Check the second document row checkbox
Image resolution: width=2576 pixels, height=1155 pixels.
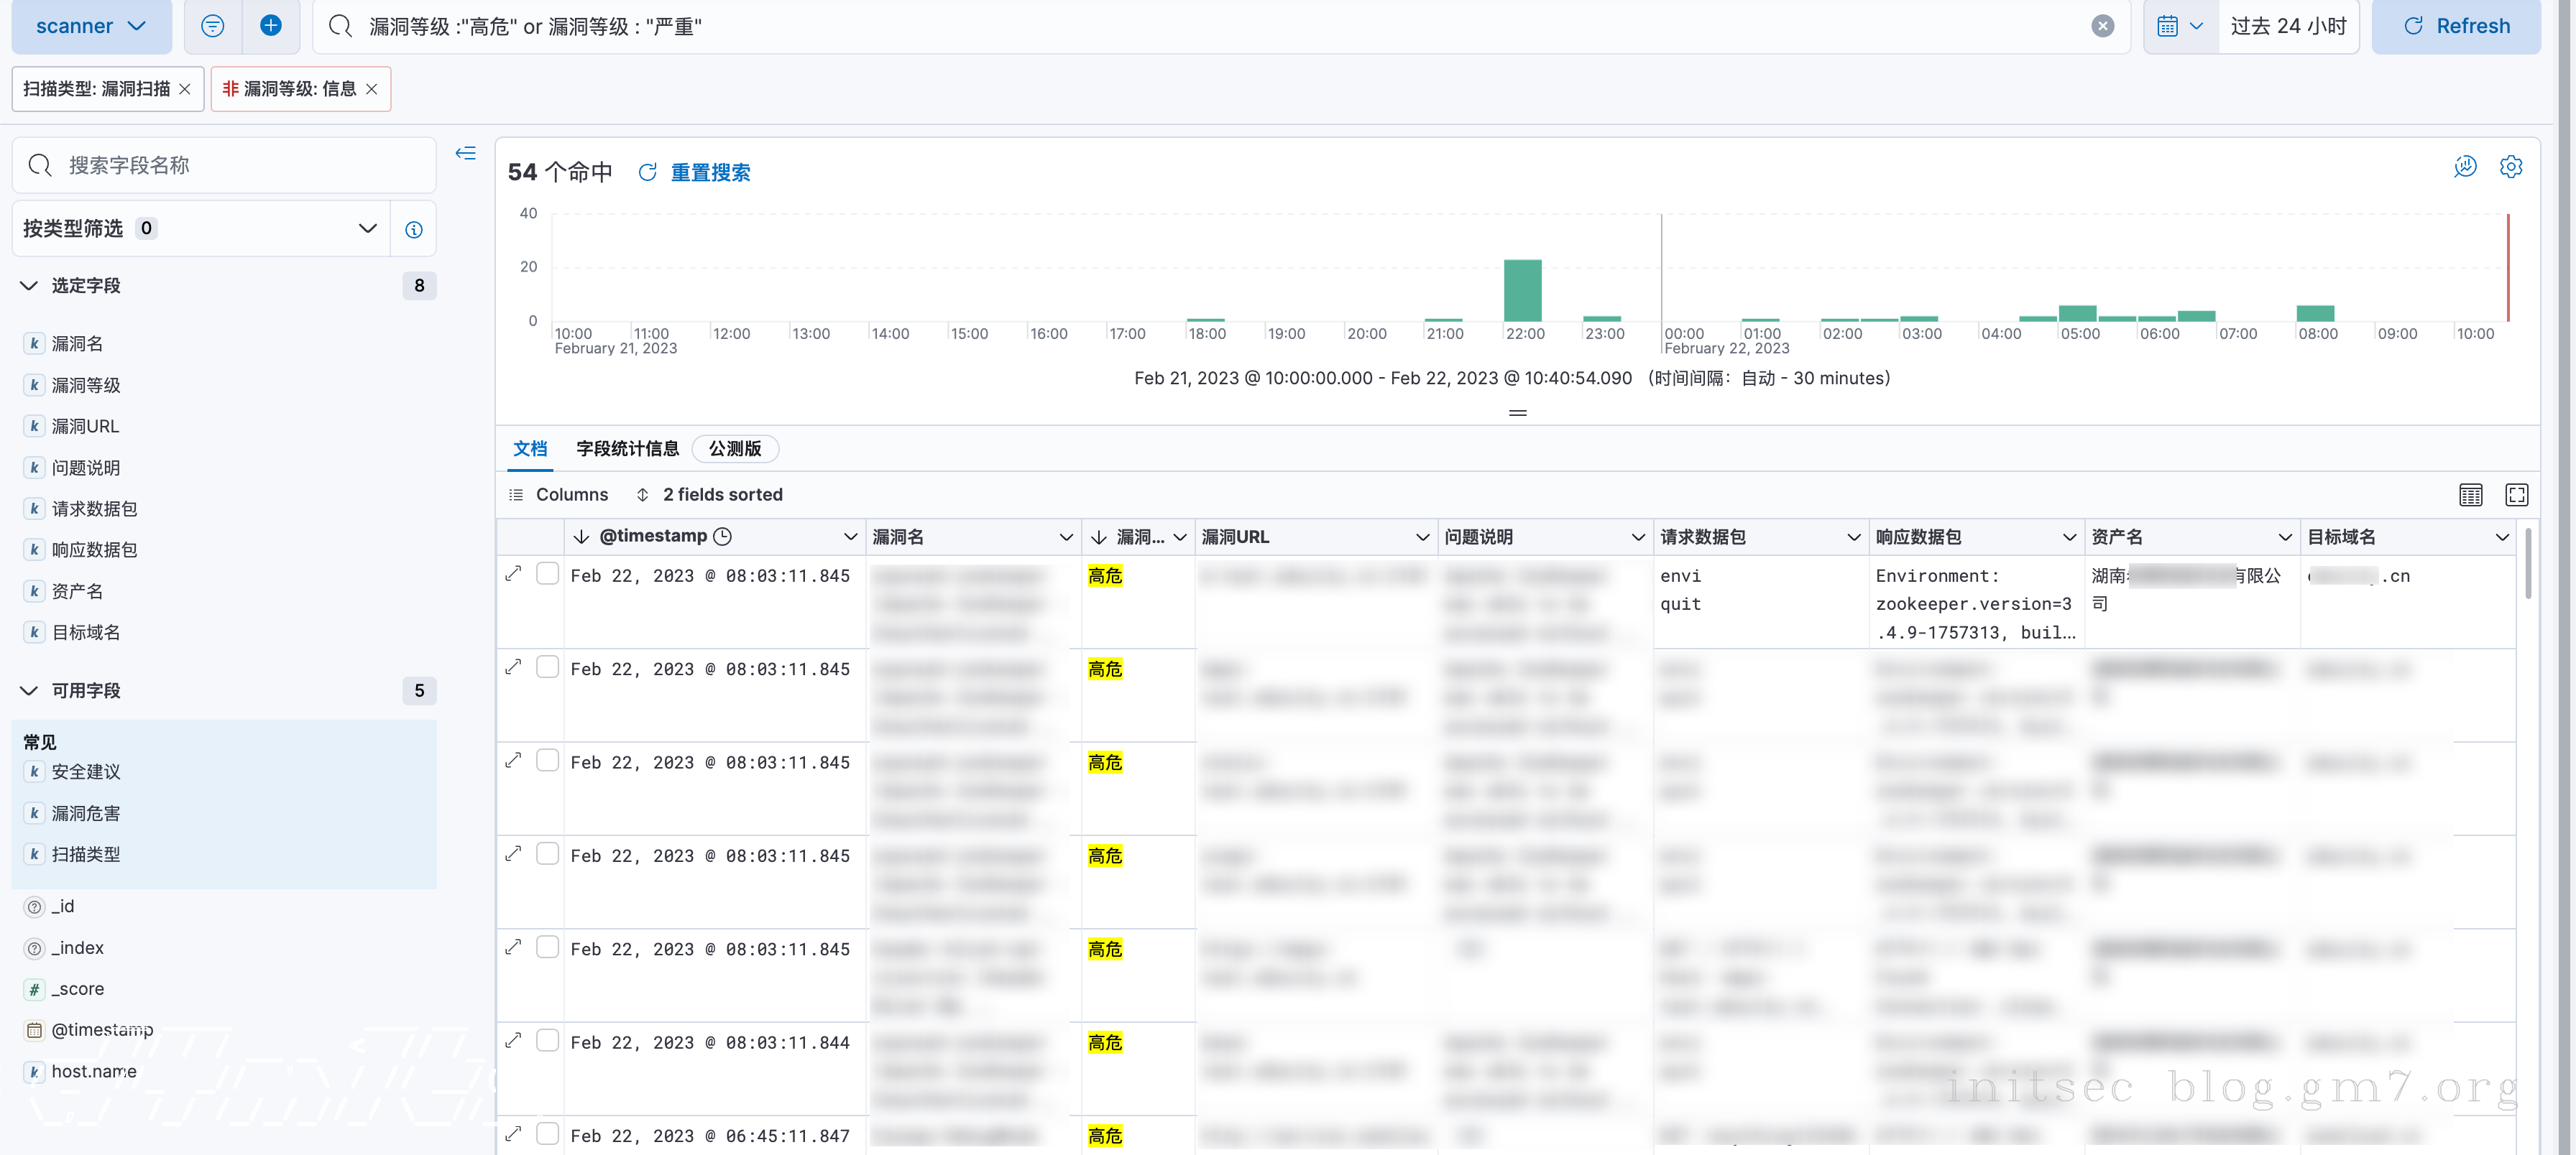pyautogui.click(x=547, y=667)
